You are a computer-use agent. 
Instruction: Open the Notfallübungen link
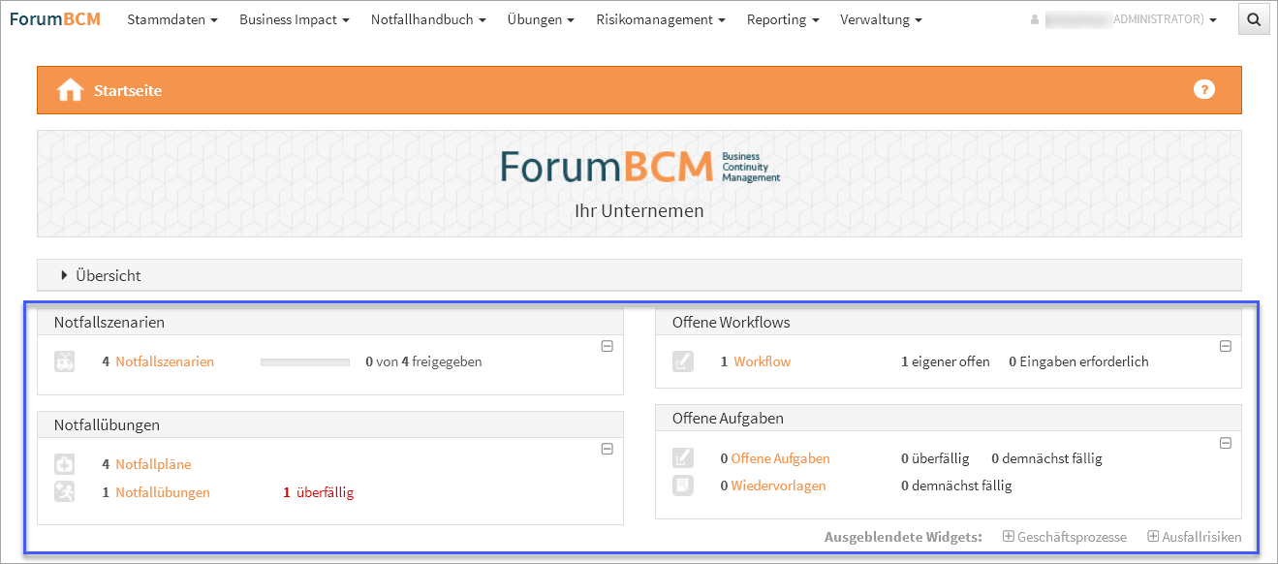click(163, 492)
